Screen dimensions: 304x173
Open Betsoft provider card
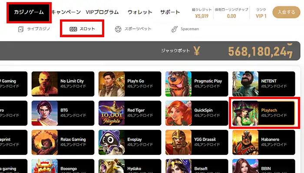coord(197,166)
